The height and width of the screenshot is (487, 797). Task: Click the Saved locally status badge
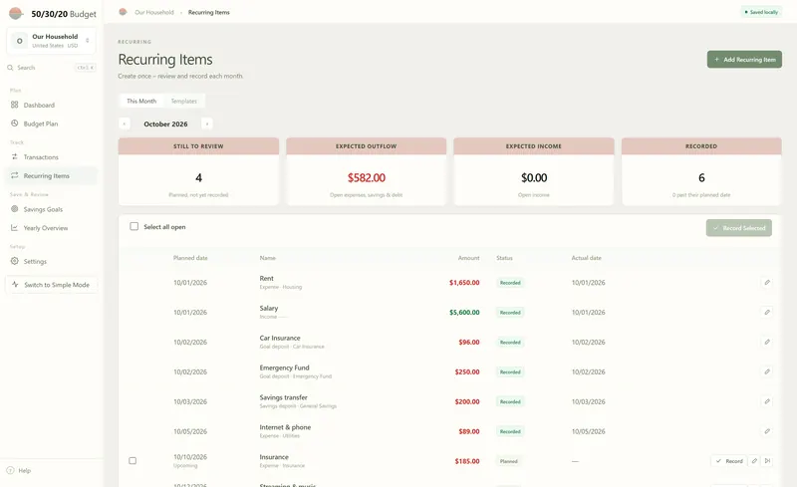point(761,12)
